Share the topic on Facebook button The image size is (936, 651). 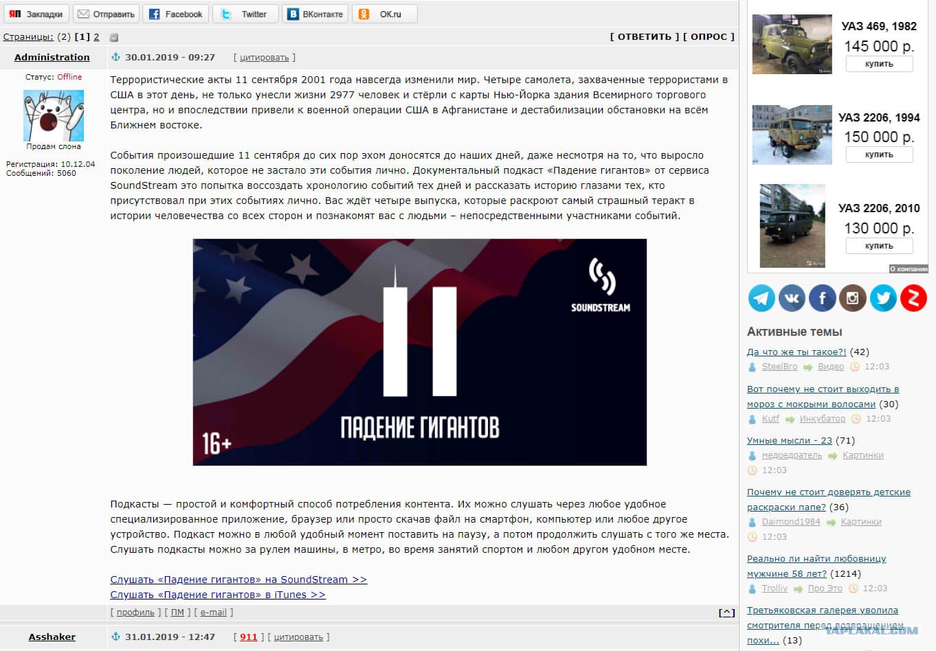point(176,14)
